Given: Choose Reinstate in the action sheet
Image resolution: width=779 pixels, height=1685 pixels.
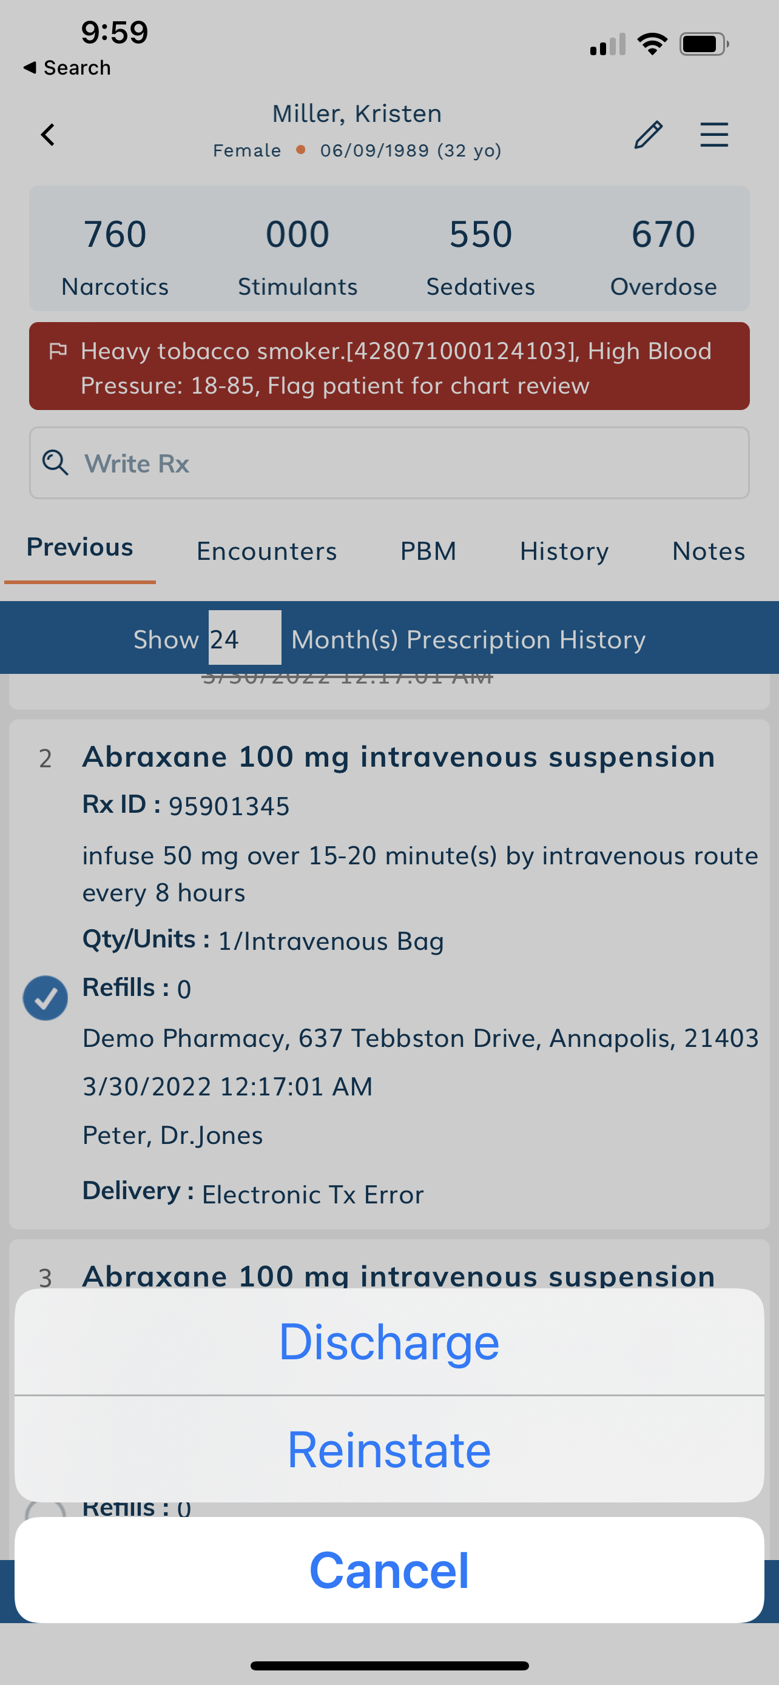Looking at the screenshot, I should click(x=389, y=1449).
